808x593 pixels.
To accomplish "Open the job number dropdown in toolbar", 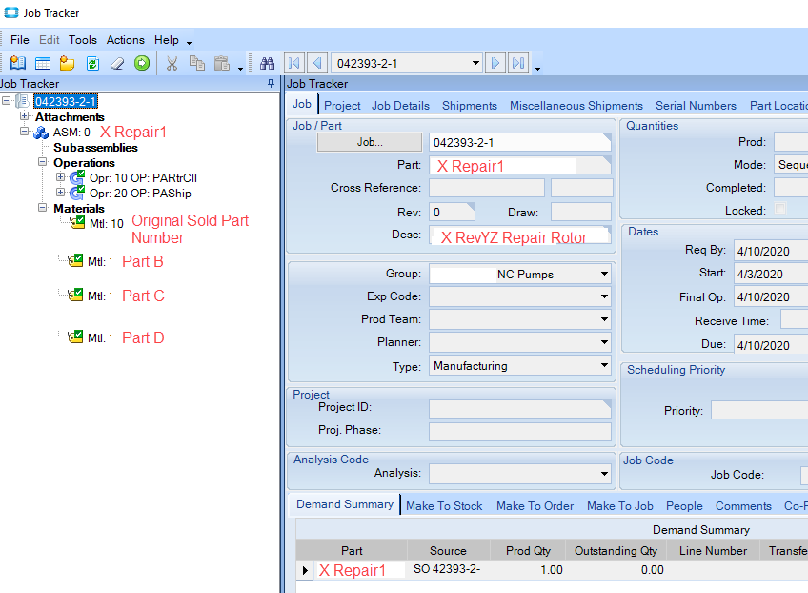I will pyautogui.click(x=475, y=64).
